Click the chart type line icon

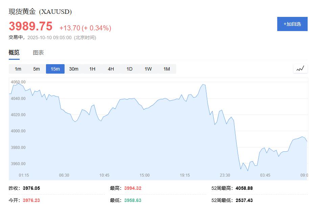click(300, 69)
